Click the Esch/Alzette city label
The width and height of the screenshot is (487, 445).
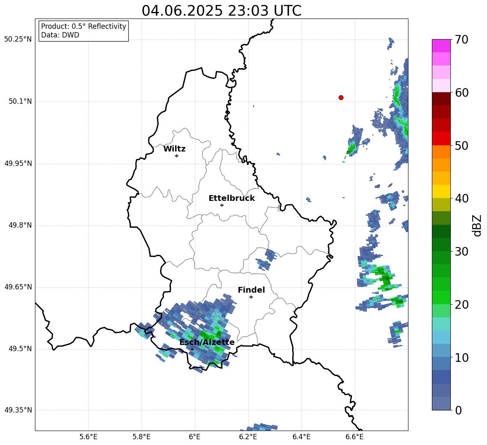[x=207, y=342]
